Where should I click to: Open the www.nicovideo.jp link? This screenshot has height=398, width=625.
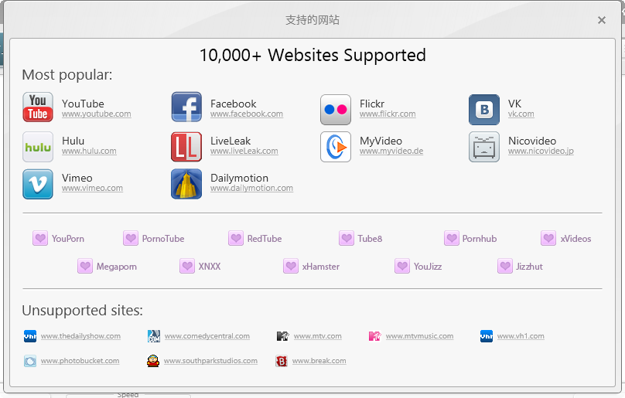[x=541, y=151]
